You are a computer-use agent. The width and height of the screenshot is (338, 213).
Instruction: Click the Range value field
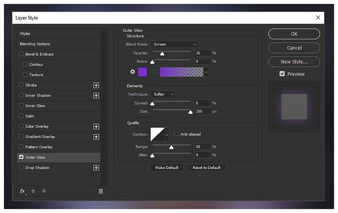click(203, 146)
